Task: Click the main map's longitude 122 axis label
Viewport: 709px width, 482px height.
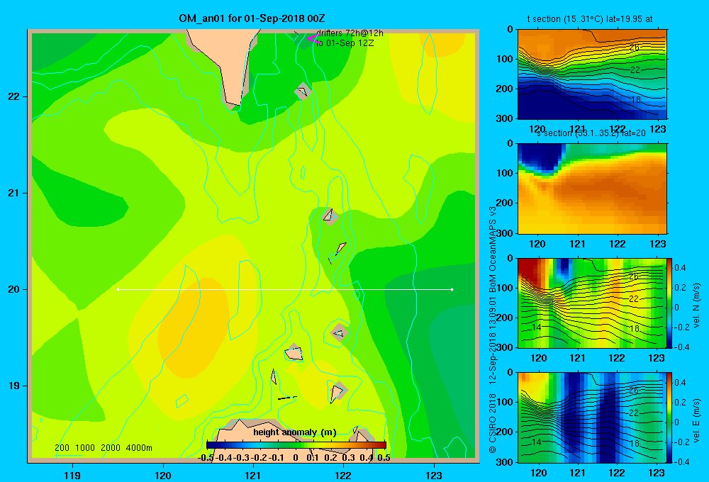Action: [343, 475]
